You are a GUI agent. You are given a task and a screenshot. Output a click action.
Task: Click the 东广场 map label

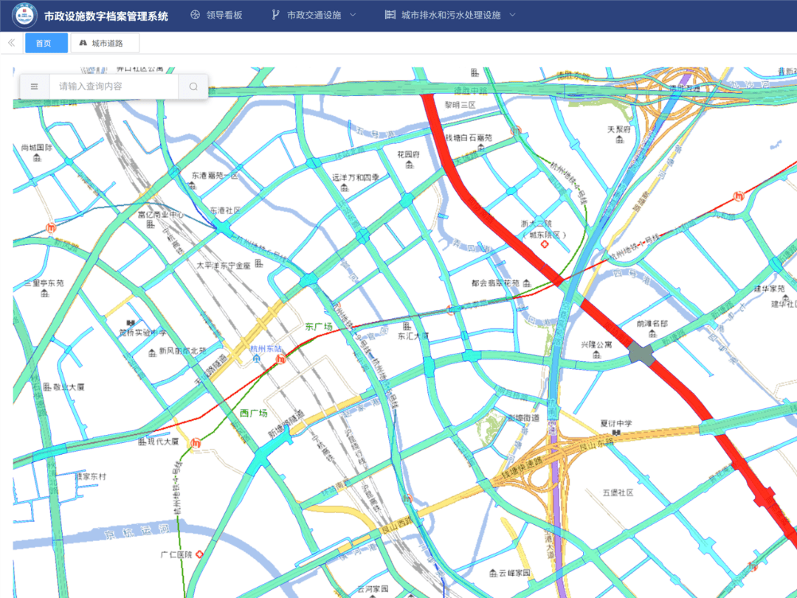(x=319, y=326)
